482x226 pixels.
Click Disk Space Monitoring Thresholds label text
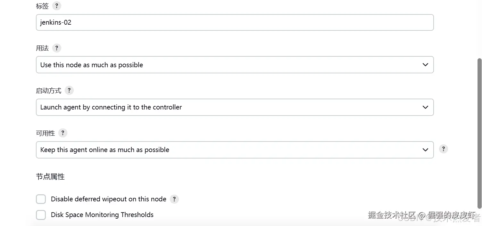click(x=102, y=215)
